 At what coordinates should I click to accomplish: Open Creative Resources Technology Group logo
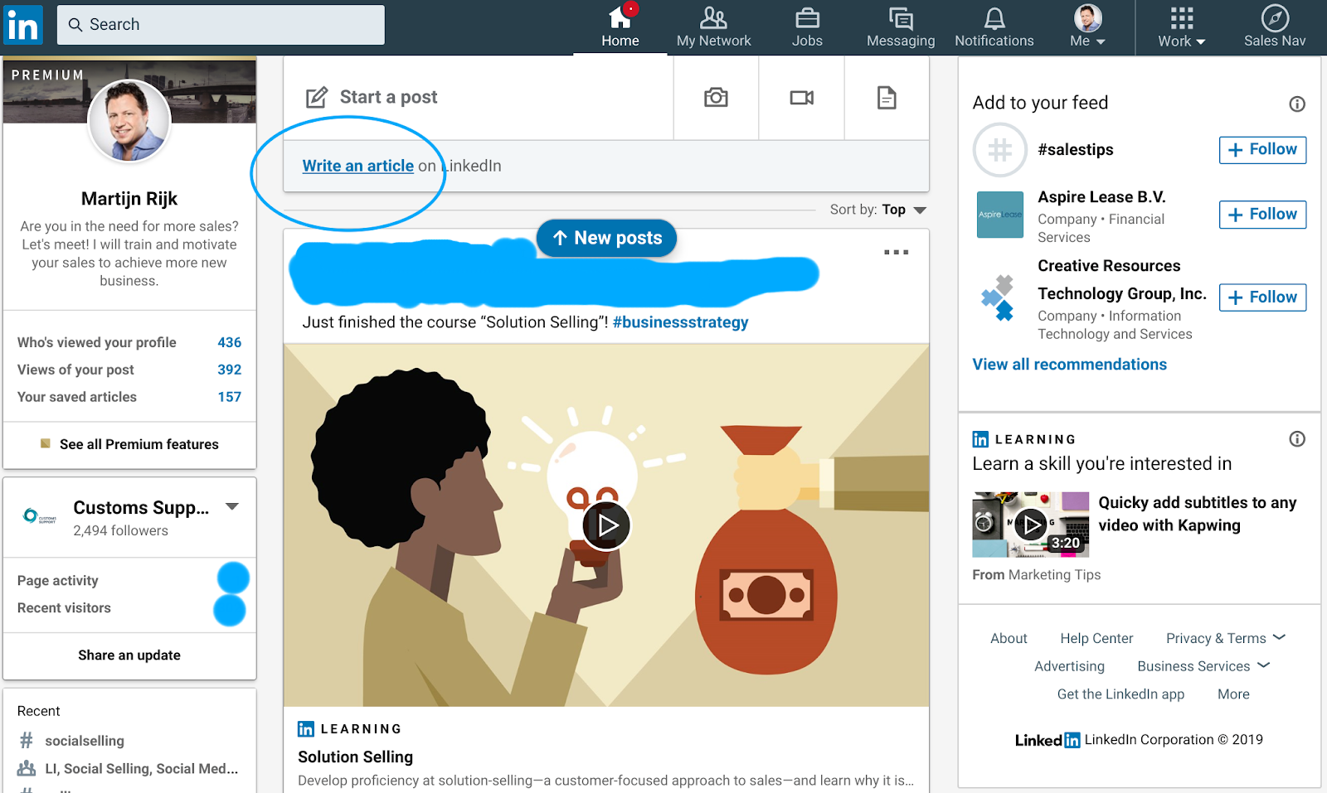(x=998, y=298)
